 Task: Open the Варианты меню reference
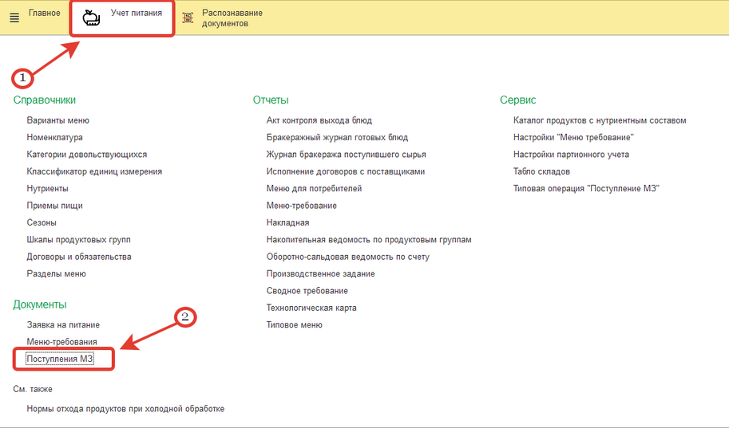tap(57, 120)
